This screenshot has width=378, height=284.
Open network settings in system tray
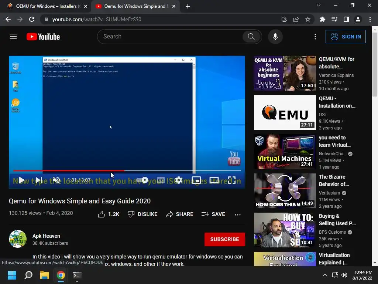coord(335,275)
